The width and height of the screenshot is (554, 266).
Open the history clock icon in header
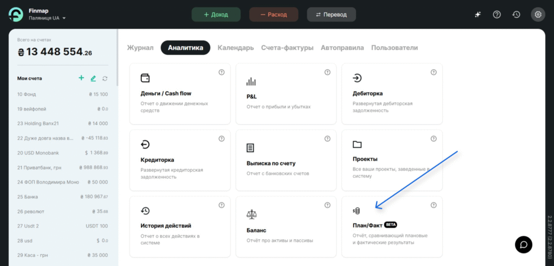point(516,15)
